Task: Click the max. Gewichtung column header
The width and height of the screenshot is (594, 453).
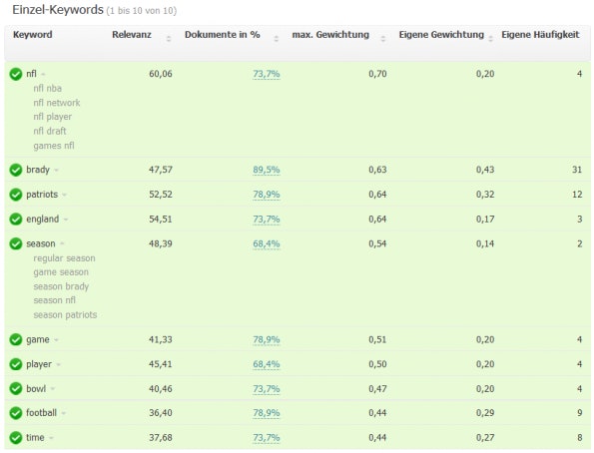Action: click(x=330, y=35)
